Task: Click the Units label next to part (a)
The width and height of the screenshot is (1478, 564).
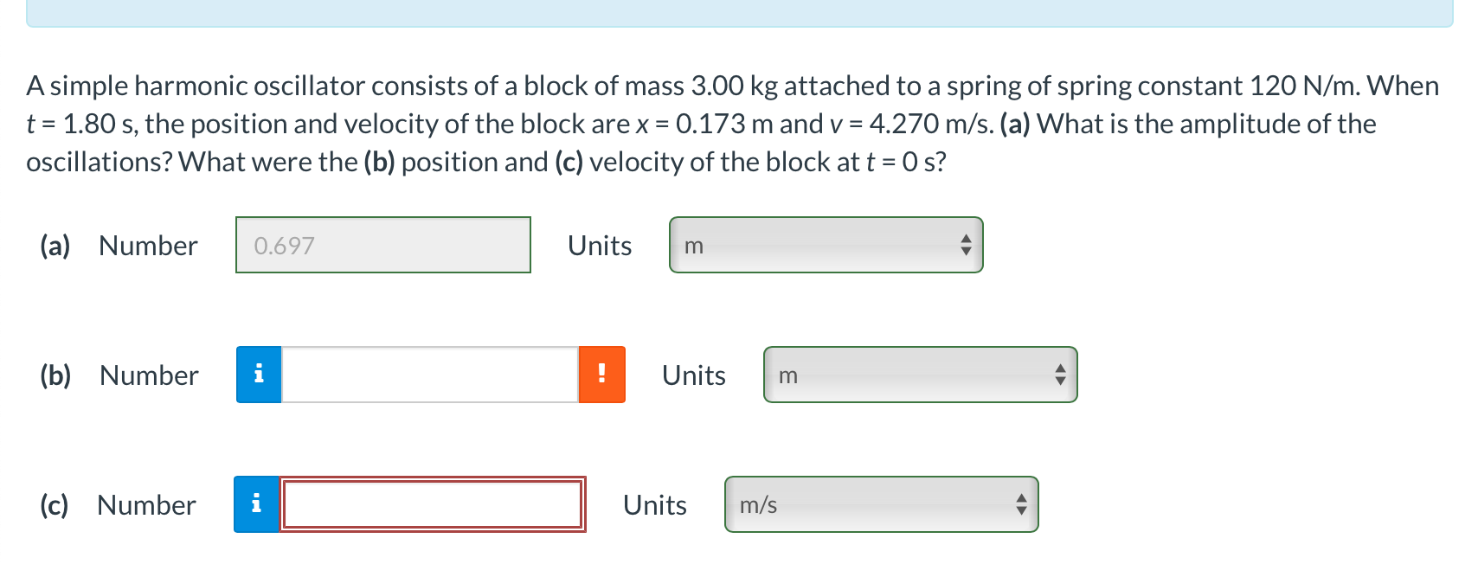Action: coord(599,246)
